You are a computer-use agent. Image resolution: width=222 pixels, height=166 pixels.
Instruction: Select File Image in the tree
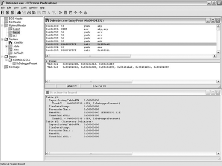[14, 67]
